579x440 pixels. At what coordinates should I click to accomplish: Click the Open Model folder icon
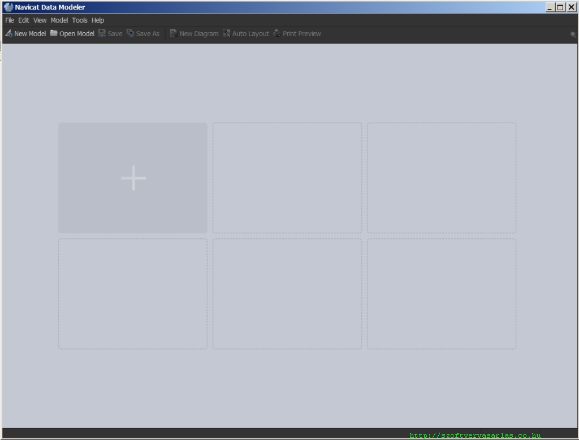(54, 34)
